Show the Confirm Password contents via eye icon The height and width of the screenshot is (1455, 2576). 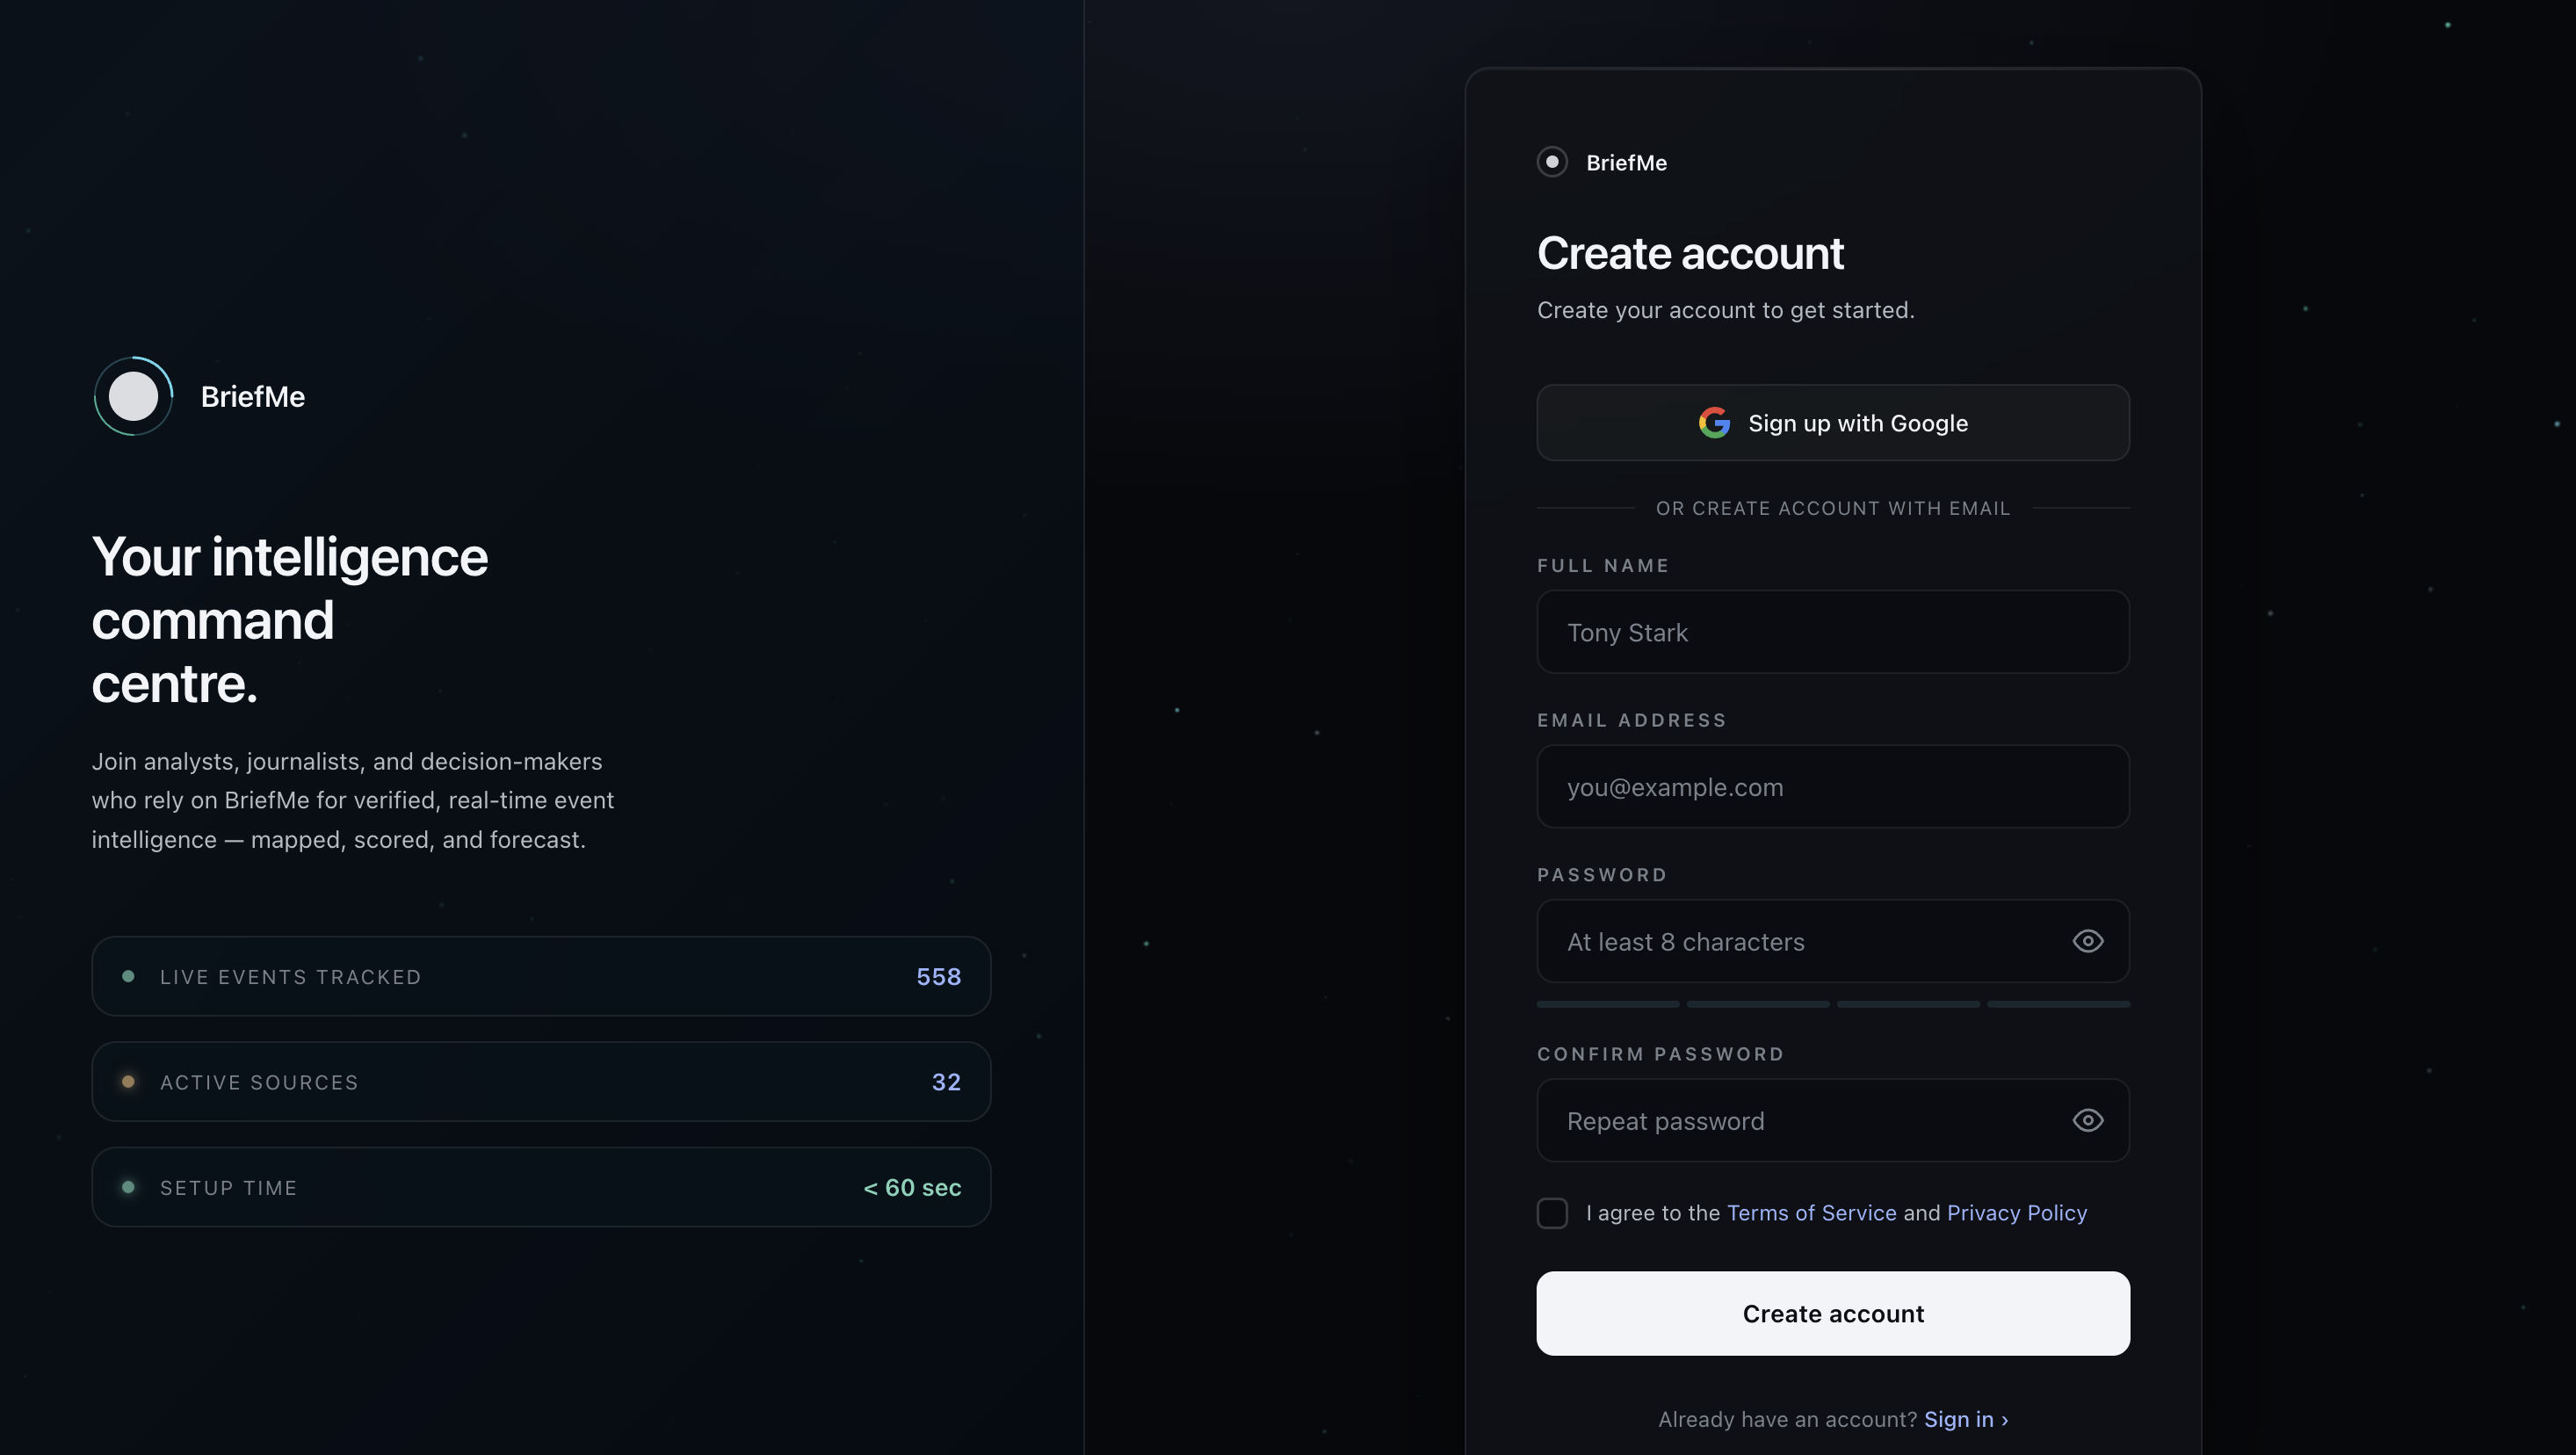click(2088, 1120)
